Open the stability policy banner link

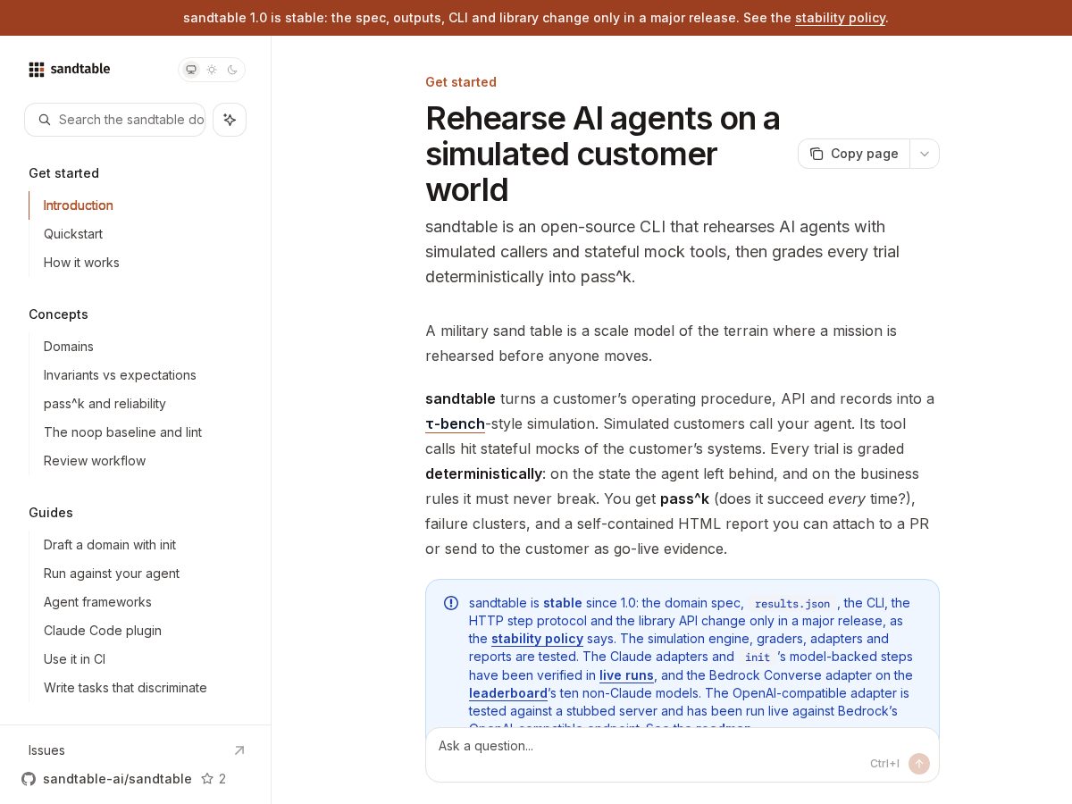click(x=840, y=18)
